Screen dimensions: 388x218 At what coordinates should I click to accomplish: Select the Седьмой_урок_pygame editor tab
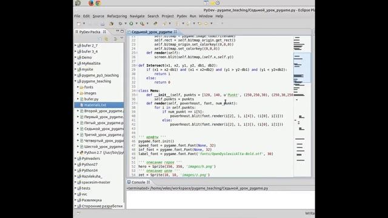point(152,32)
